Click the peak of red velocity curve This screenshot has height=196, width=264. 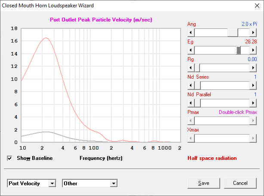pos(46,38)
